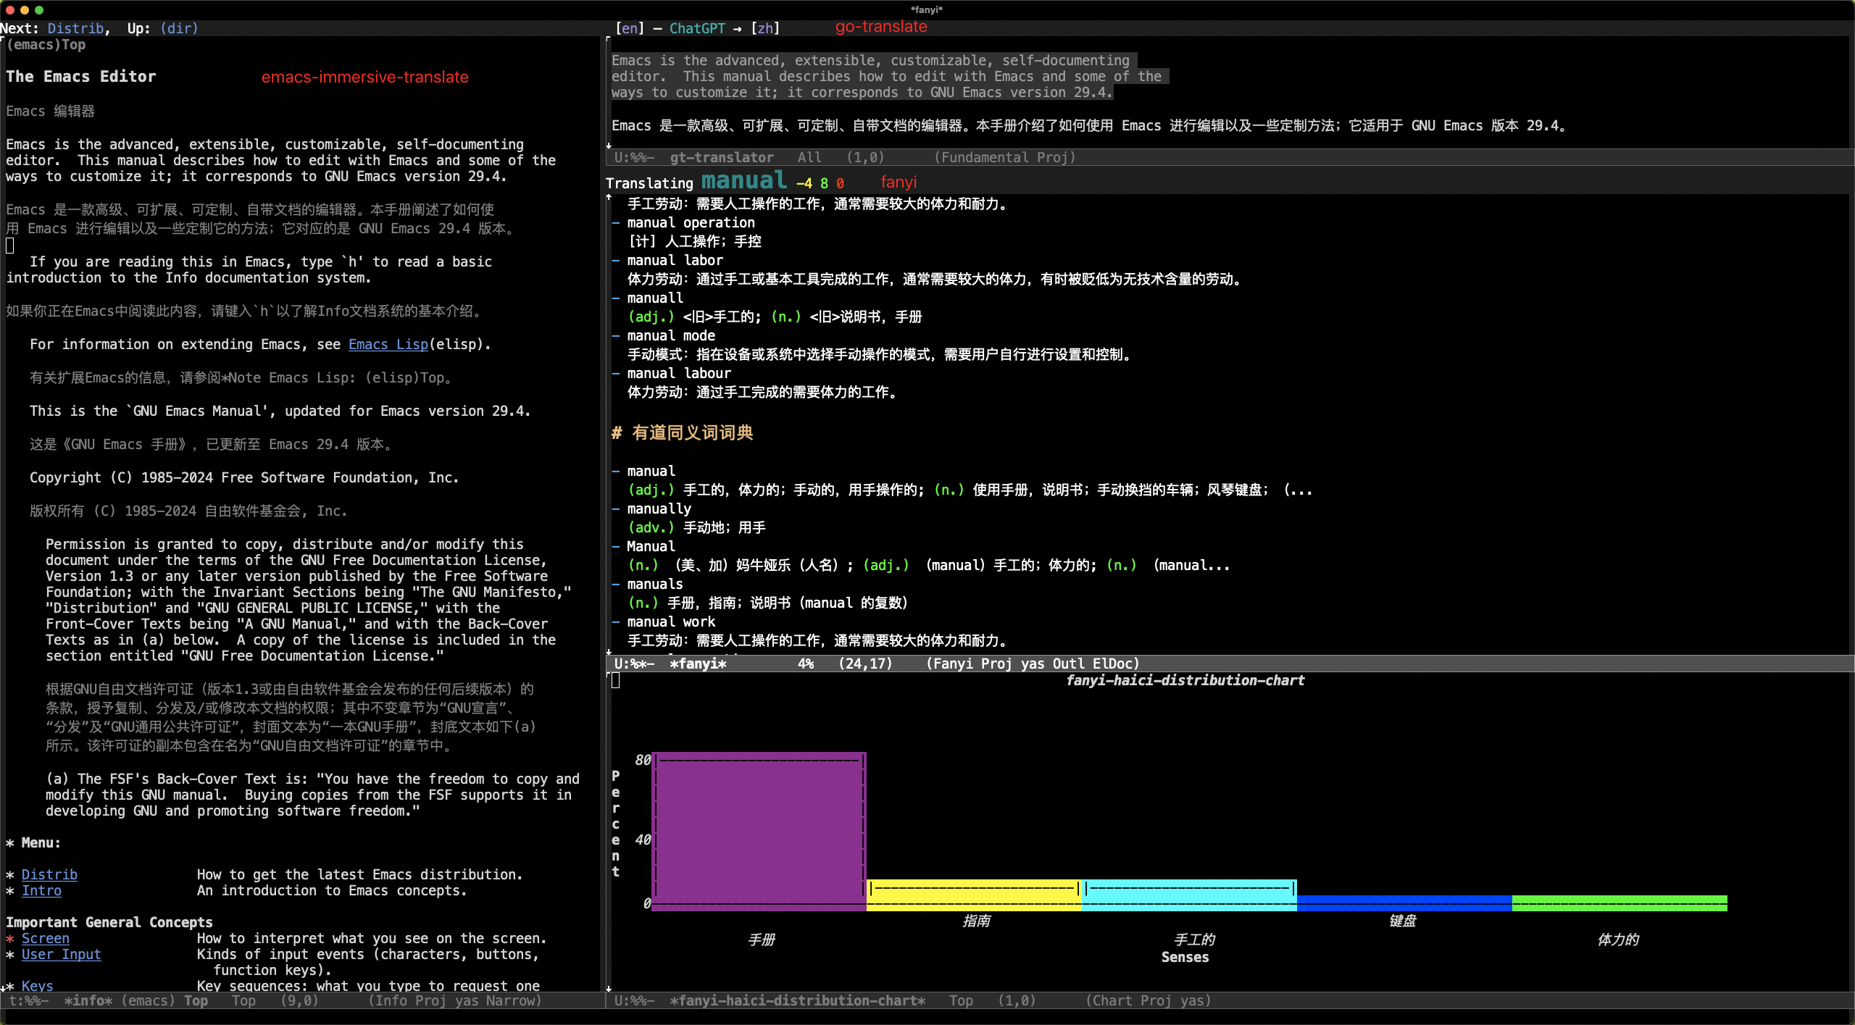Click the [zh] target language label
The image size is (1855, 1025).
point(765,28)
